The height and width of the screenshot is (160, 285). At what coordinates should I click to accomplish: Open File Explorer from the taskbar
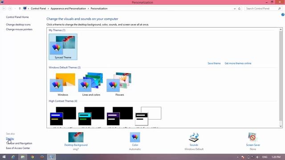[23, 157]
